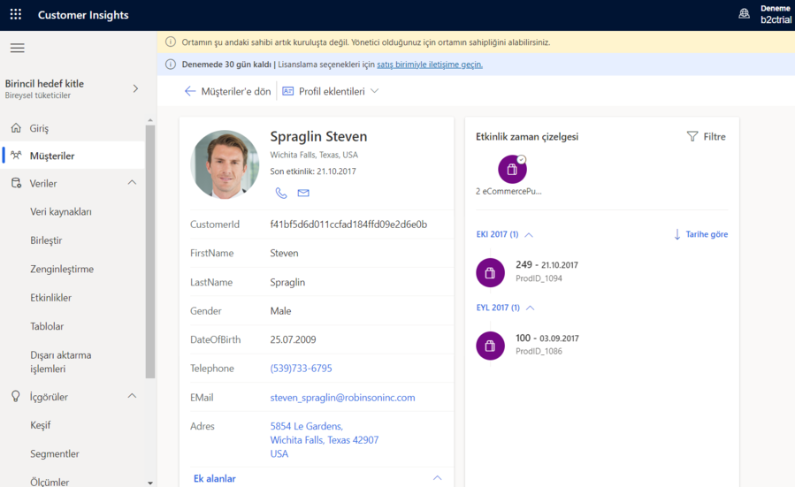Open Dışarı aktarma işlemleri
The width and height of the screenshot is (795, 487).
[61, 361]
